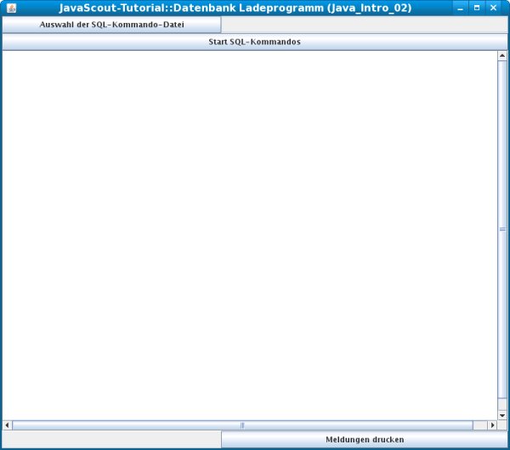The height and width of the screenshot is (450, 510).
Task: Click the vertical scrollbar thumb
Action: pyautogui.click(x=502, y=229)
